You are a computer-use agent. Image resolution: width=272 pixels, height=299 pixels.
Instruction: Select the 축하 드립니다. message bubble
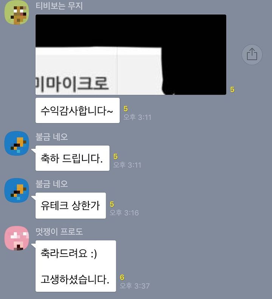point(73,158)
